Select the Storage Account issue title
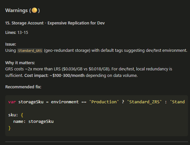This screenshot has height=145, width=190. pyautogui.click(x=55, y=23)
